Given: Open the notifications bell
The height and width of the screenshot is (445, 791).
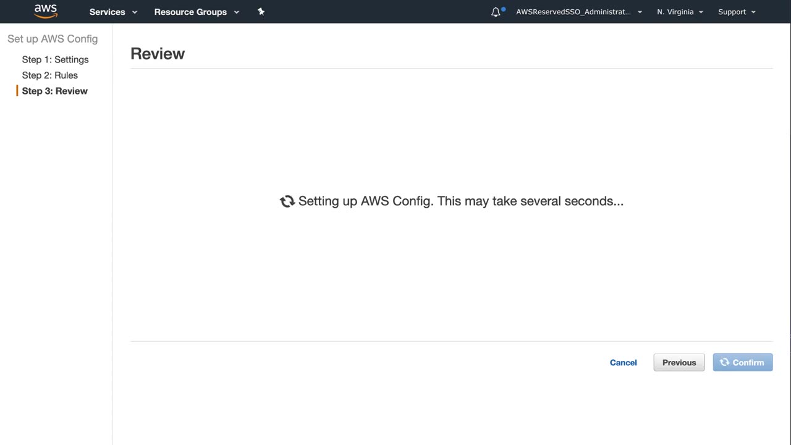Looking at the screenshot, I should tap(496, 12).
